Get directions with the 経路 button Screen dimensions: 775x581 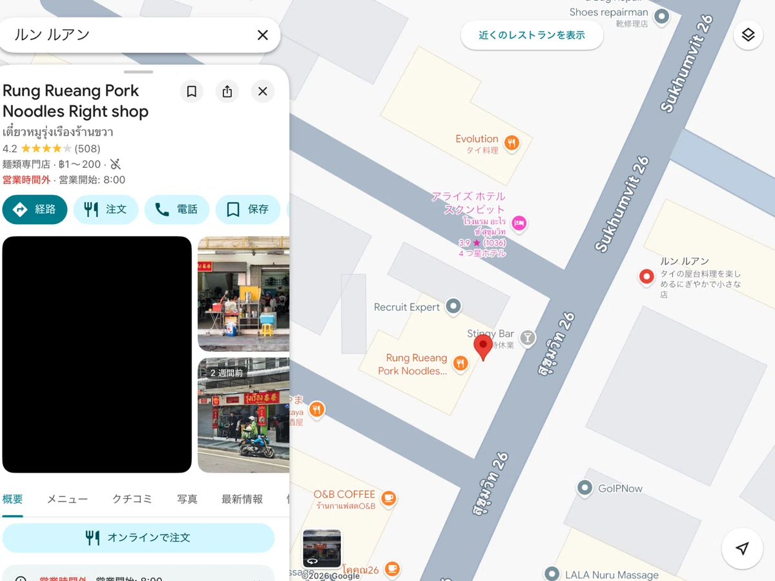point(35,209)
